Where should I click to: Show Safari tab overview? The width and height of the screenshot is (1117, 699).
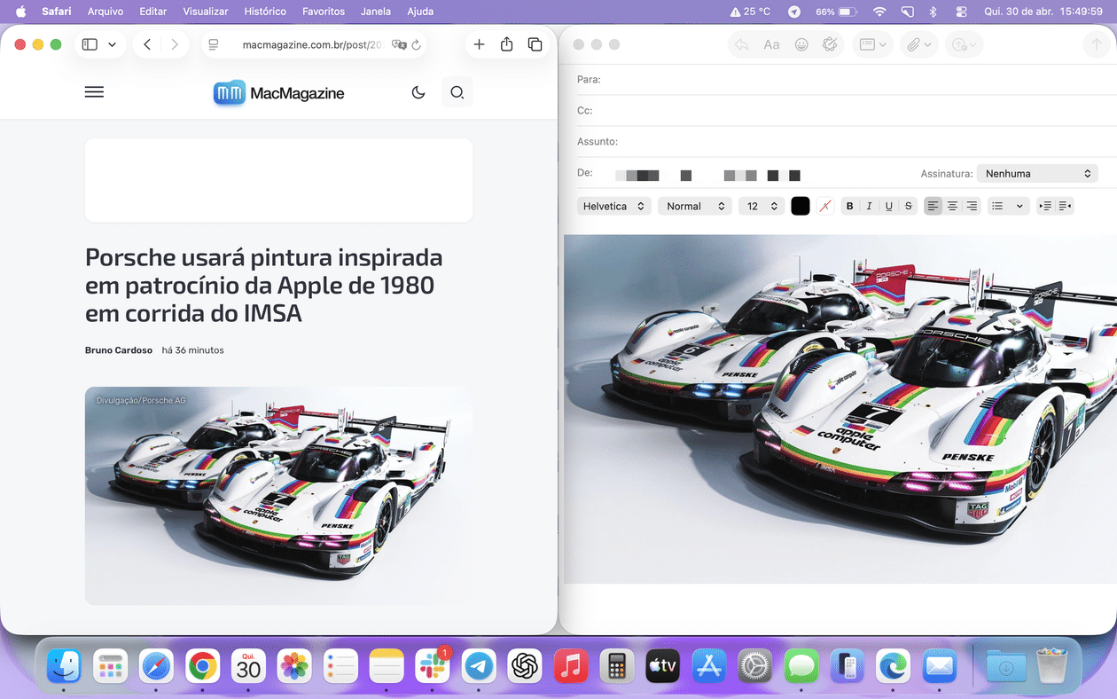point(535,44)
